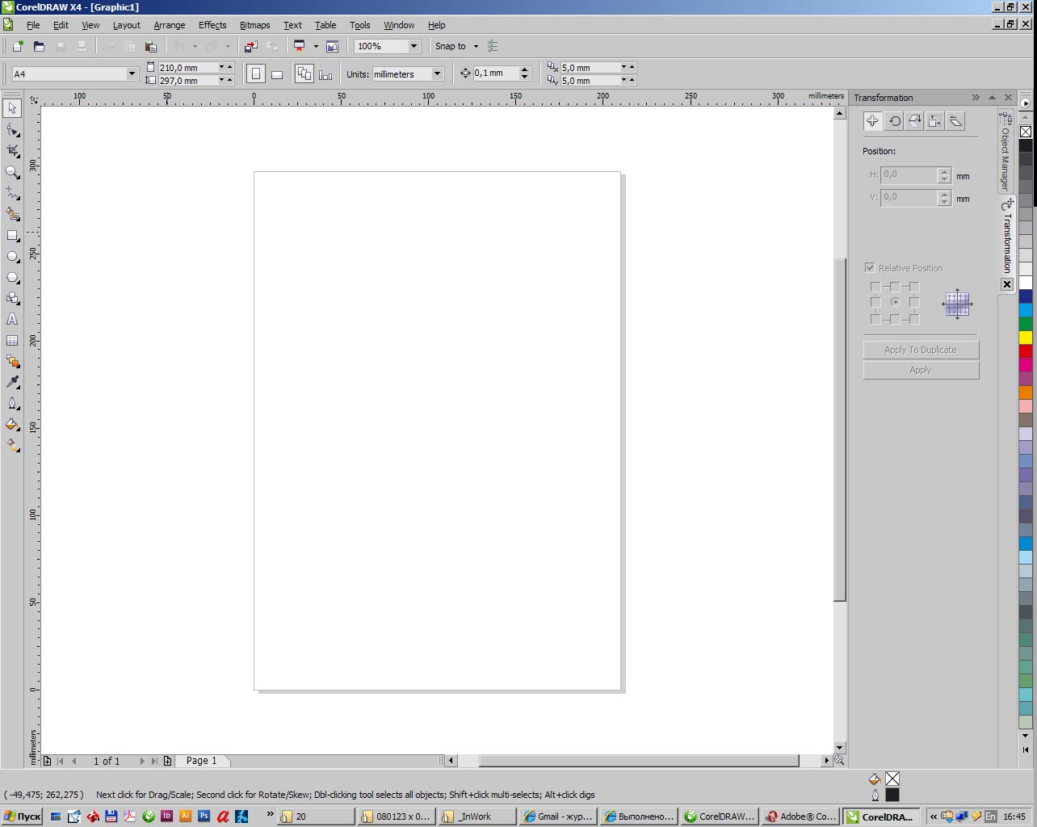This screenshot has width=1037, height=827.
Task: Select the Smart Fill tool
Action: coord(12,214)
